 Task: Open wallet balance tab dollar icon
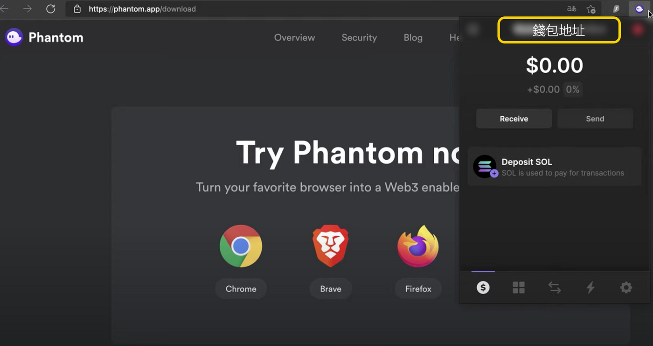pyautogui.click(x=483, y=287)
